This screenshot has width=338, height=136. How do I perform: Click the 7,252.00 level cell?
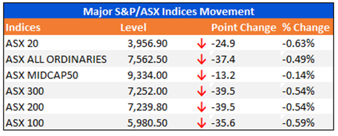point(147,91)
